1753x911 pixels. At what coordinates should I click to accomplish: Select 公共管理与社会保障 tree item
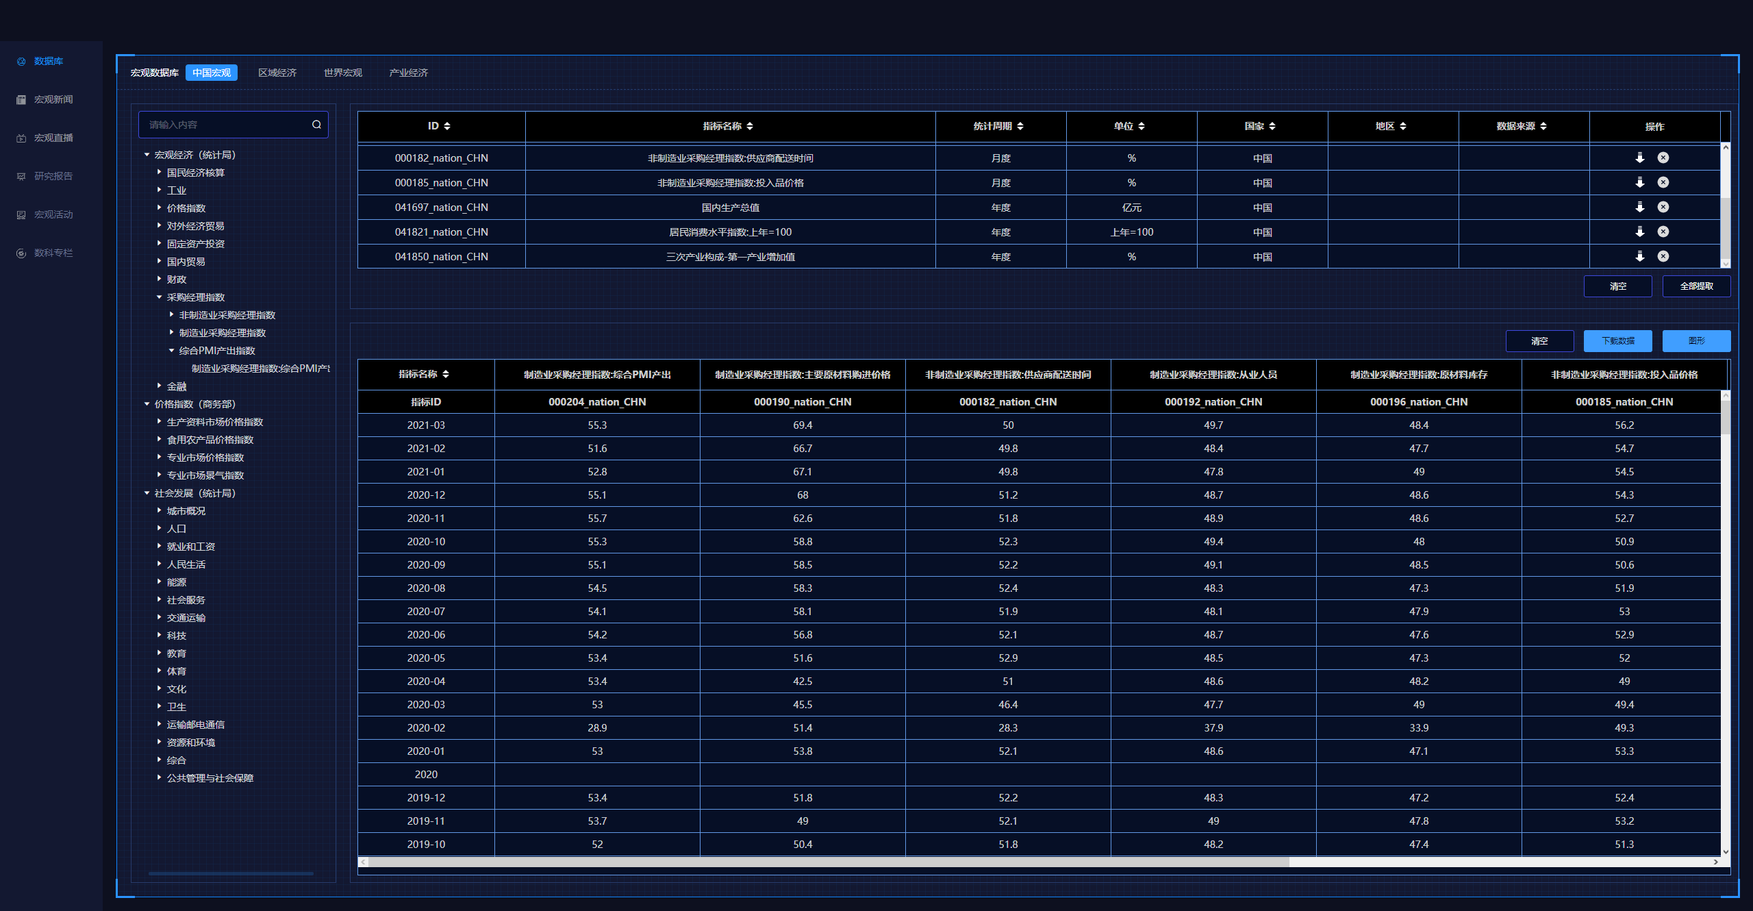210,778
